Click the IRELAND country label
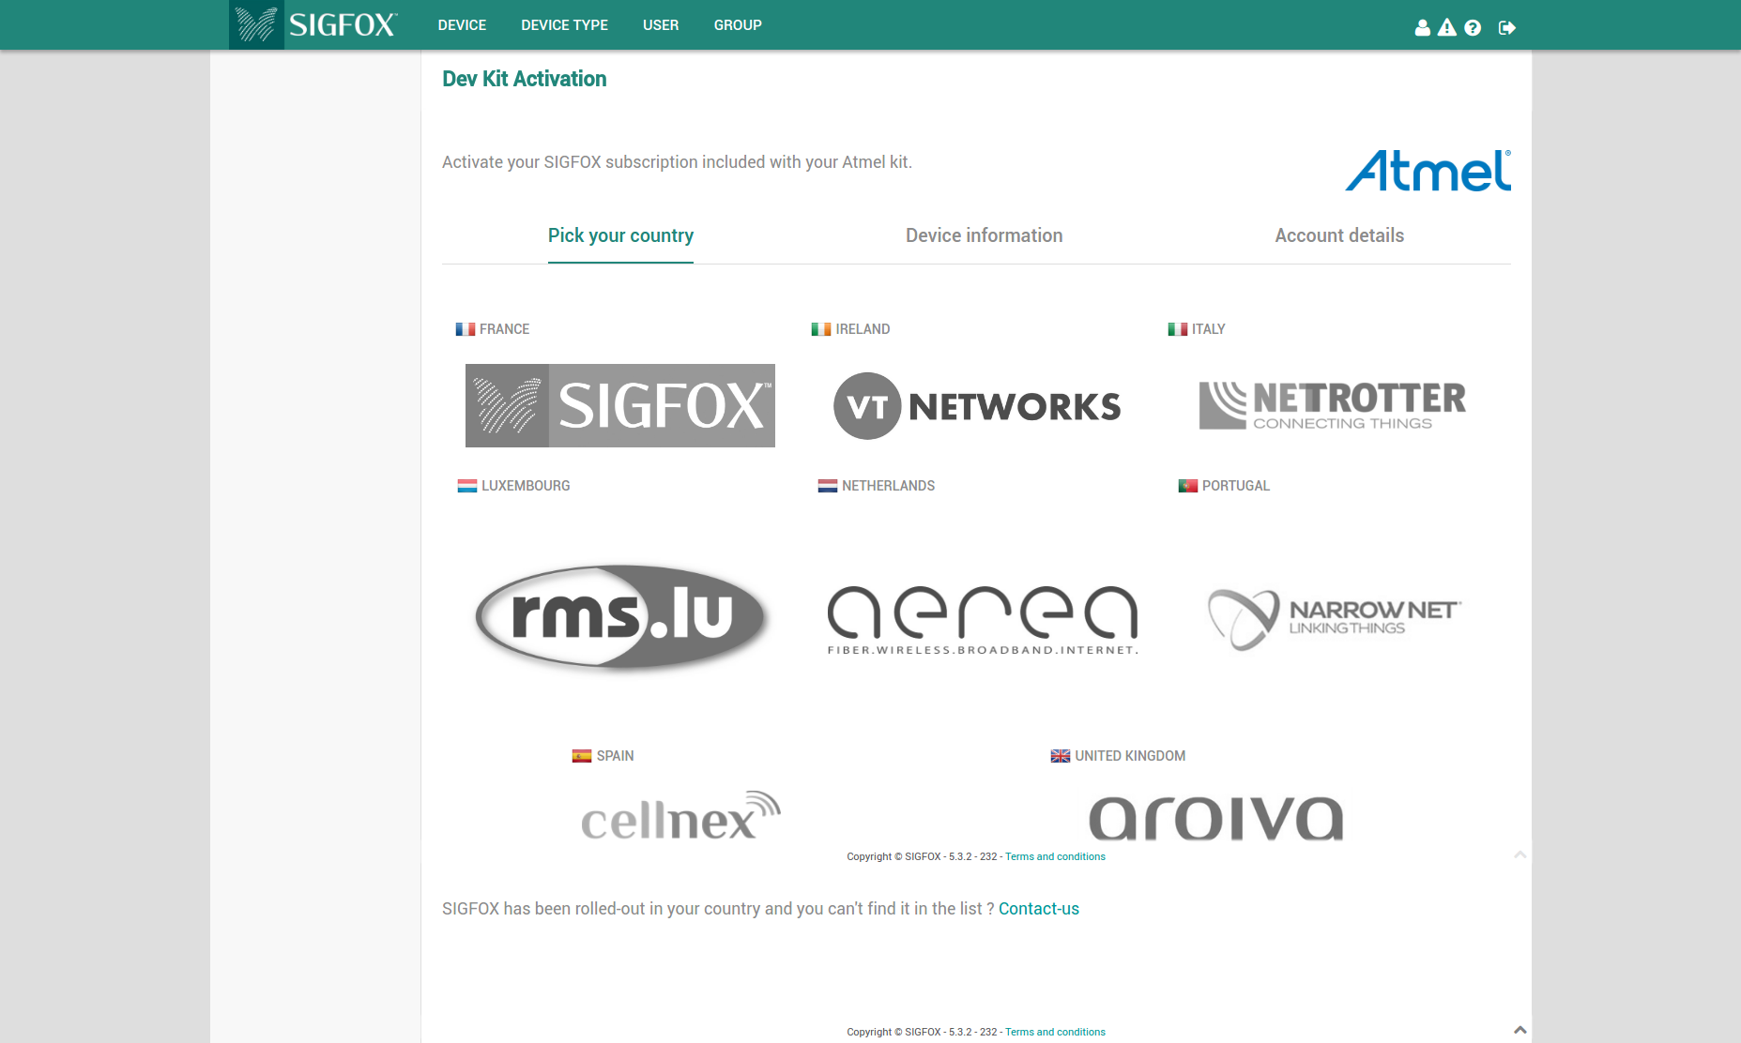 (x=863, y=329)
